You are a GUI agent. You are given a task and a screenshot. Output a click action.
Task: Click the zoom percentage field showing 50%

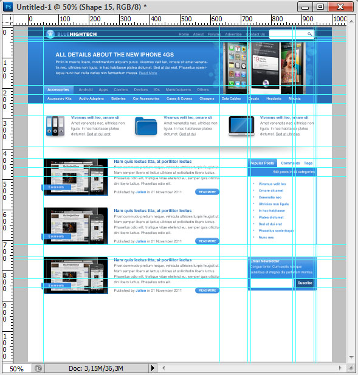16,368
